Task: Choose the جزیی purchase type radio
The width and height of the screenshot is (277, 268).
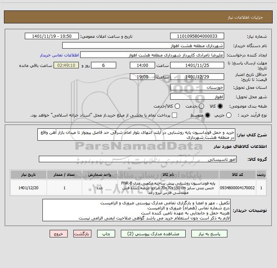Action: point(229,115)
